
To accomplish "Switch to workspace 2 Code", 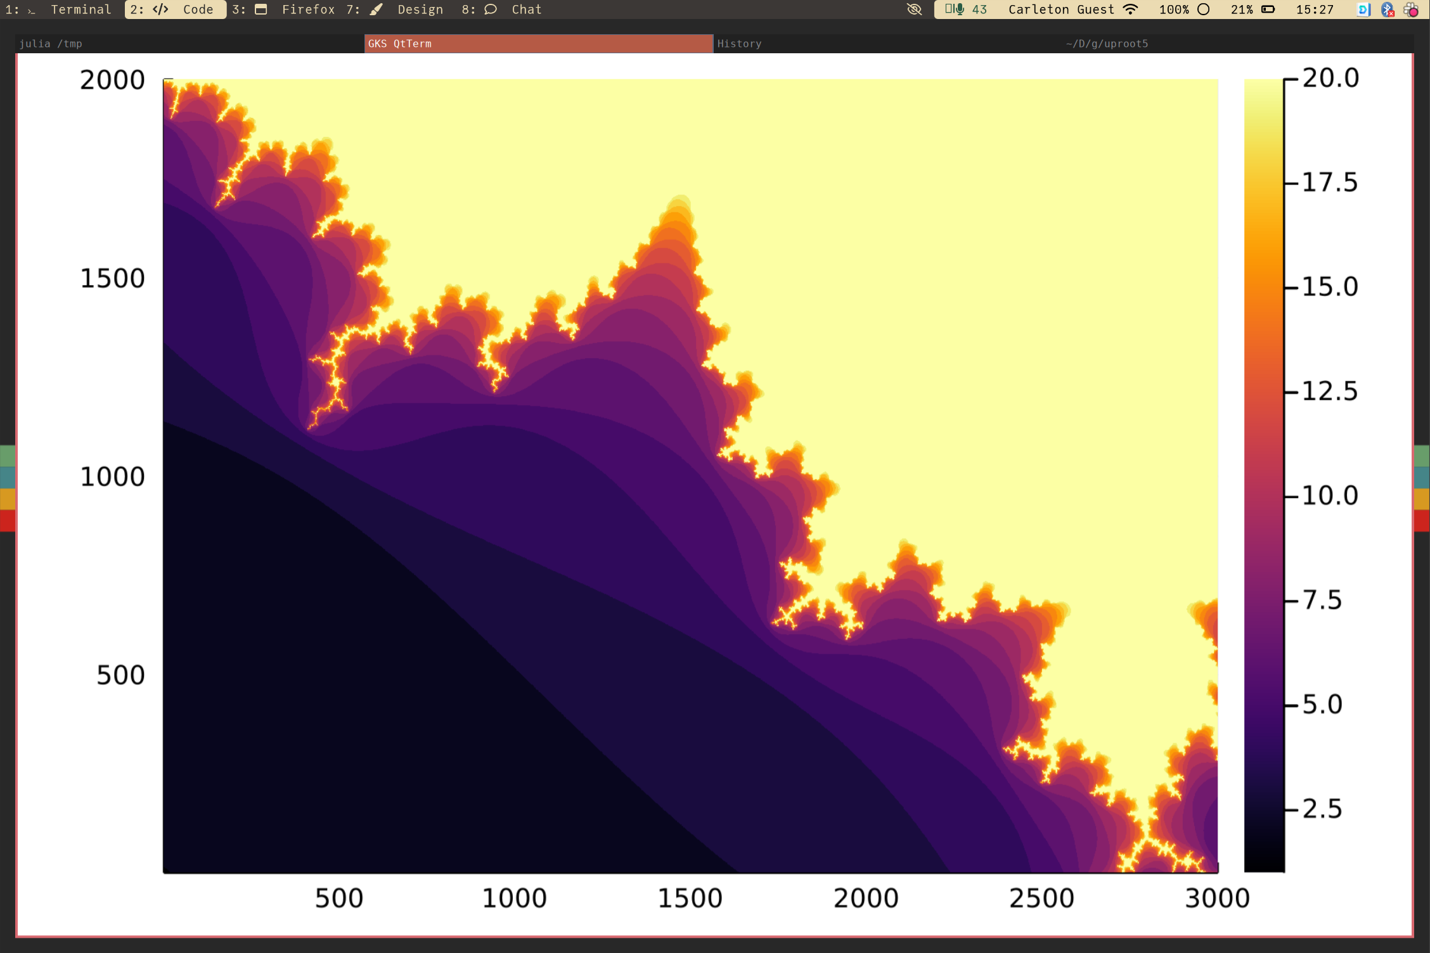I will 175,10.
